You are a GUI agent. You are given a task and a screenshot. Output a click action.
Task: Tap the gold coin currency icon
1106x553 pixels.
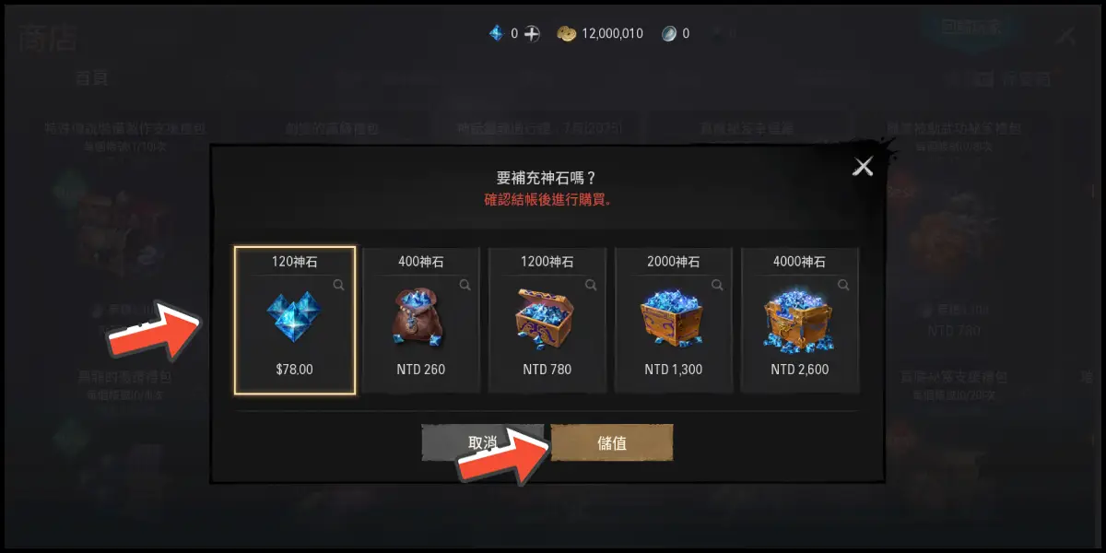pos(566,34)
